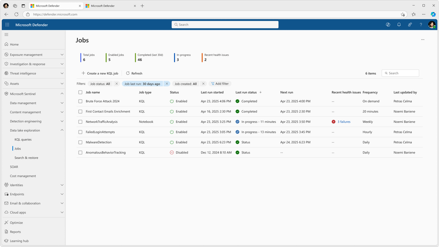Open the app launcher waffle icon
The image size is (439, 247).
pos(7,25)
